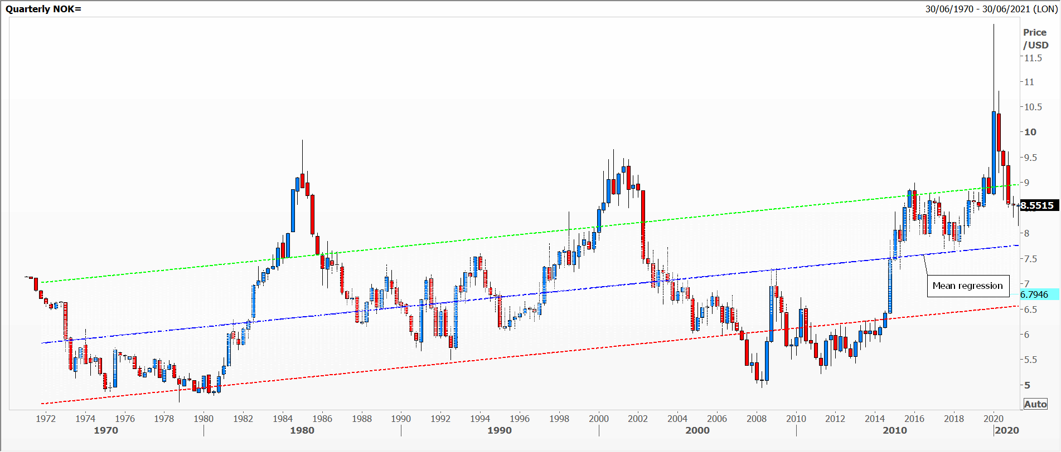Click the 5 price axis label
The height and width of the screenshot is (452, 1061).
pyautogui.click(x=1027, y=385)
